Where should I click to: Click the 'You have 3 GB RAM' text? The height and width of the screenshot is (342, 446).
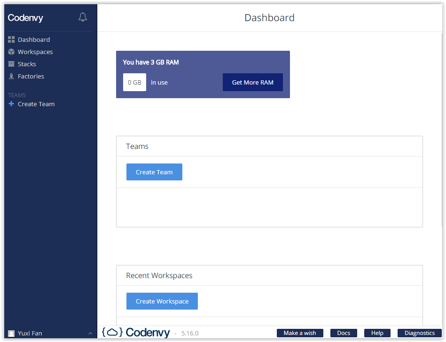[x=151, y=62]
